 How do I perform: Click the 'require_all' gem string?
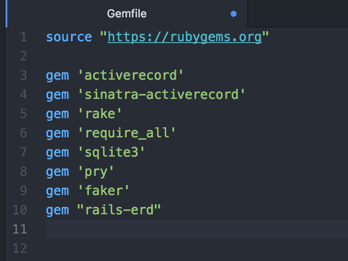pyautogui.click(x=126, y=133)
